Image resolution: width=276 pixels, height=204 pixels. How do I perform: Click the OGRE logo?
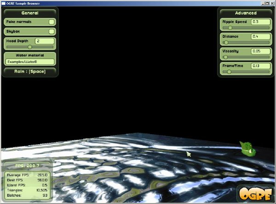tap(255, 193)
